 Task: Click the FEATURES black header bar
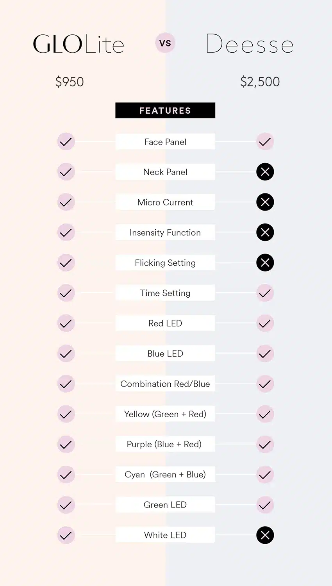165,111
